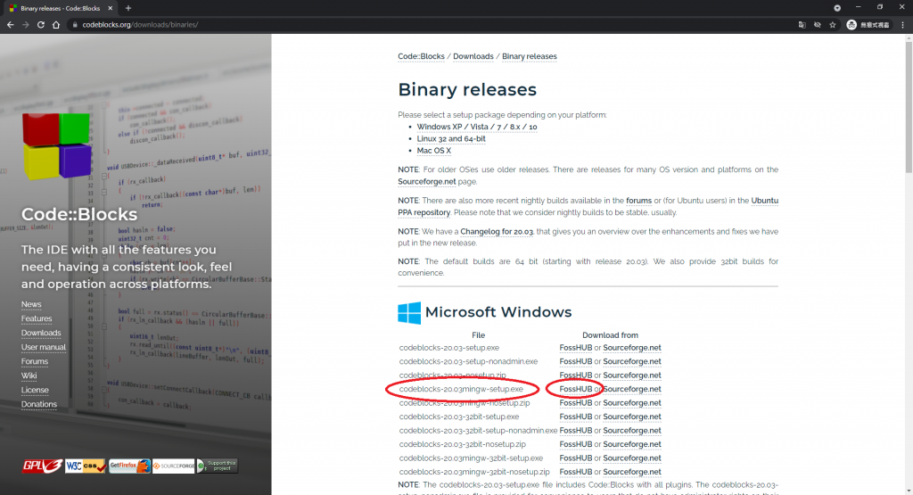This screenshot has height=495, width=913.
Task: Jump to Mac OS X section
Action: point(434,151)
